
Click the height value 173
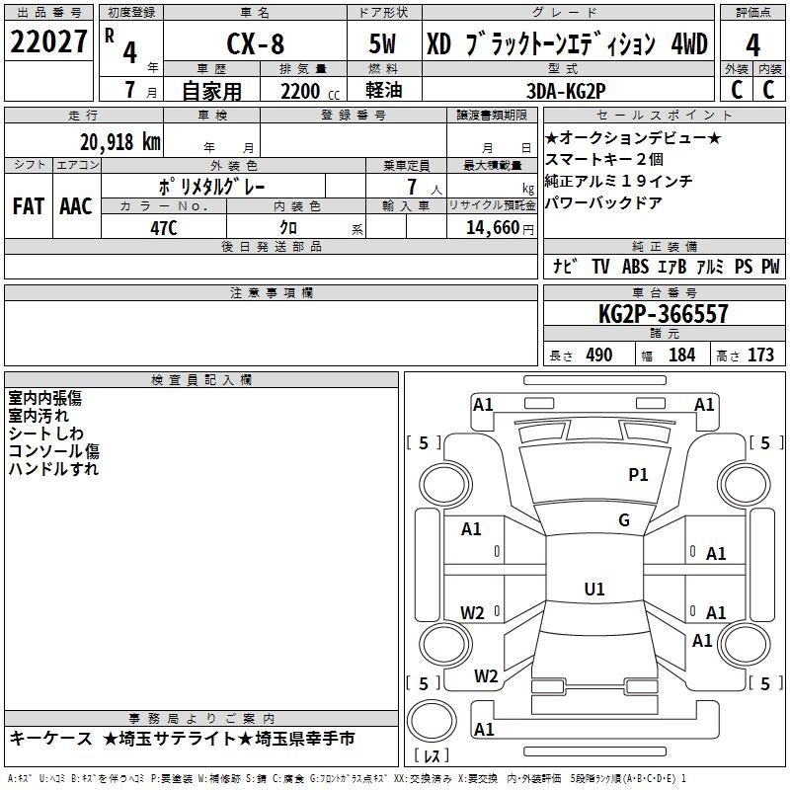pyautogui.click(x=760, y=355)
